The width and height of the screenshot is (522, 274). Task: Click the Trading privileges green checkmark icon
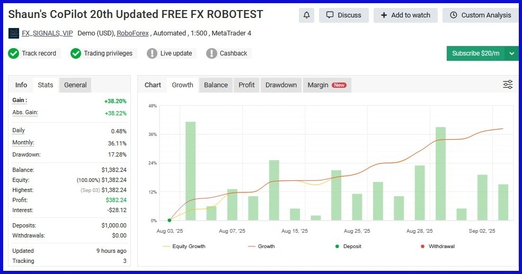pyautogui.click(x=76, y=53)
